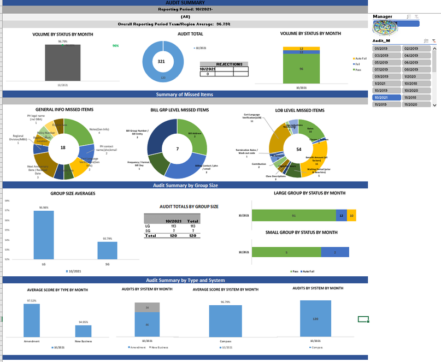Select the SG bar labeled 93.79%
441x362 pixels.
coord(108,251)
